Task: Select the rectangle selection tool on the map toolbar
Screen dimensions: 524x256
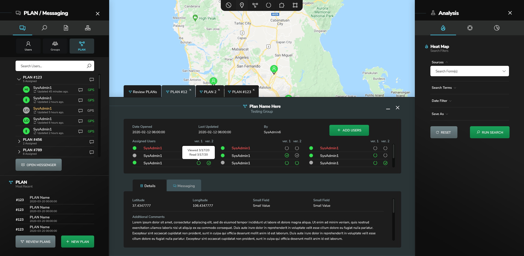Action: tap(295, 5)
